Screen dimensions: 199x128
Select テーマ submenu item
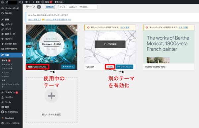[x=4, y=60]
